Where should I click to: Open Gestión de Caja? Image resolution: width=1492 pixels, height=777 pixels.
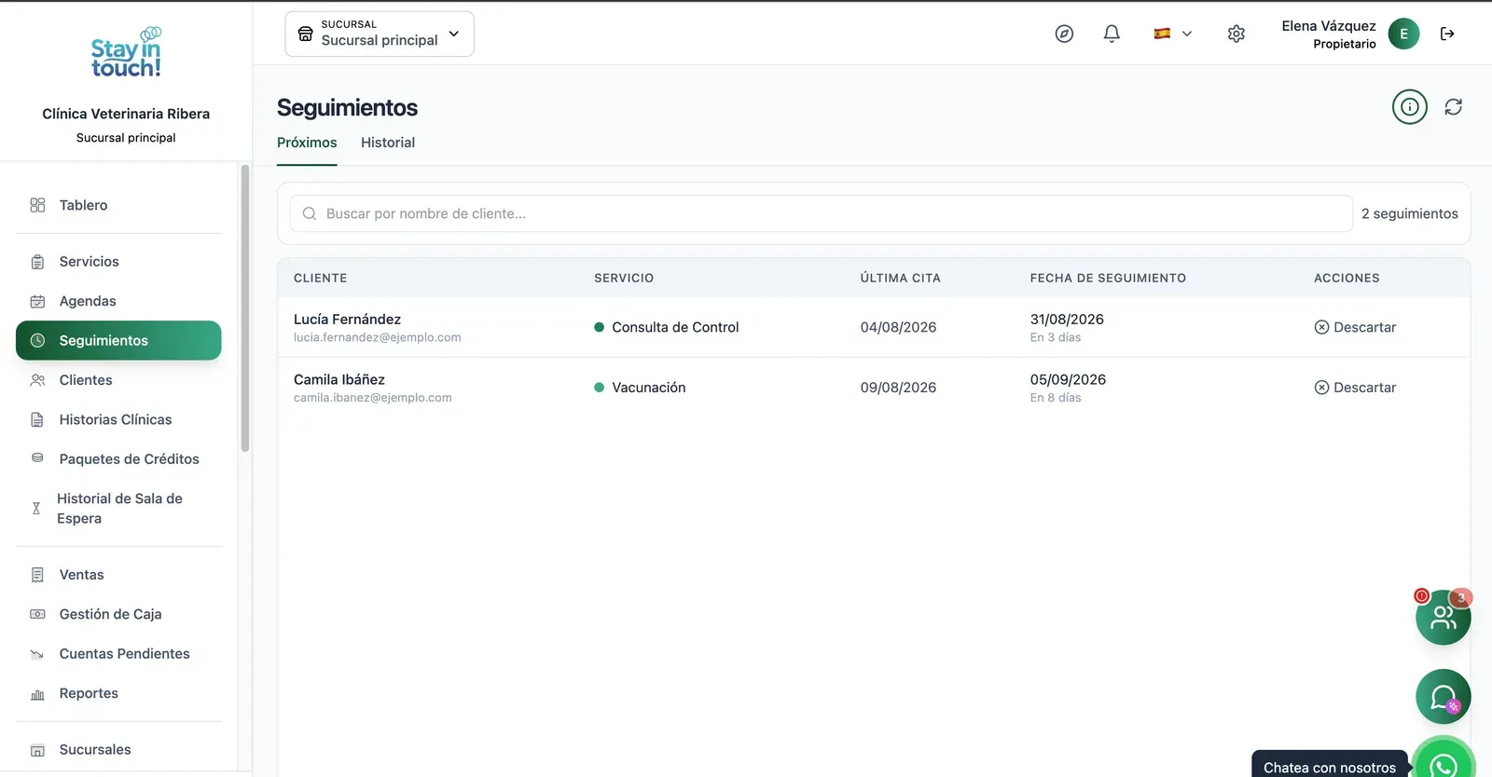[118, 614]
